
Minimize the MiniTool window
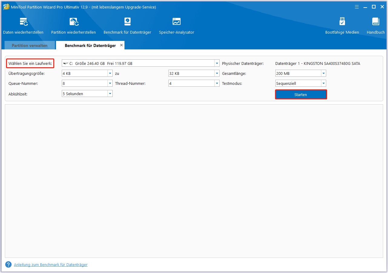click(365, 7)
